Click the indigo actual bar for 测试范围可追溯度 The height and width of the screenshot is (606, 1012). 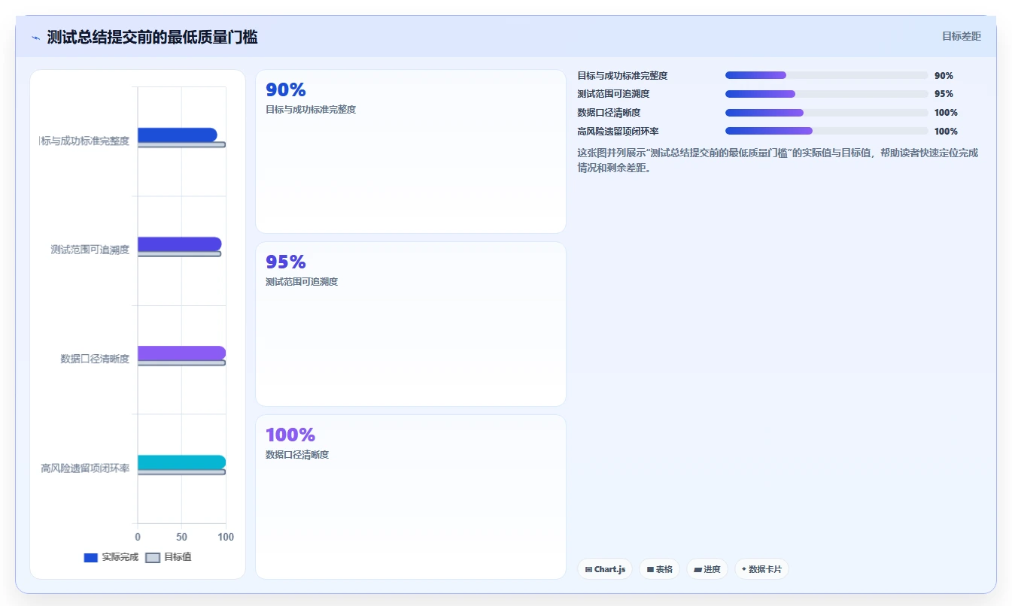(179, 244)
